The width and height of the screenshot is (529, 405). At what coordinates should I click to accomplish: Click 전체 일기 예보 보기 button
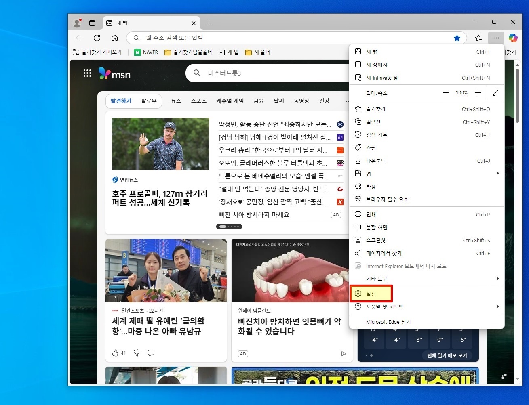(447, 355)
